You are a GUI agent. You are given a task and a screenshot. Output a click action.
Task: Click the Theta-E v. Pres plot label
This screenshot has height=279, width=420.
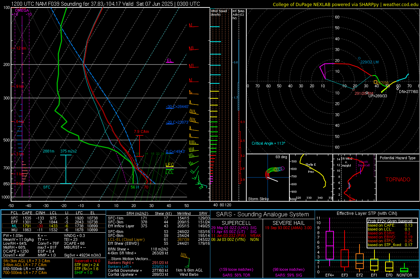[311, 168]
